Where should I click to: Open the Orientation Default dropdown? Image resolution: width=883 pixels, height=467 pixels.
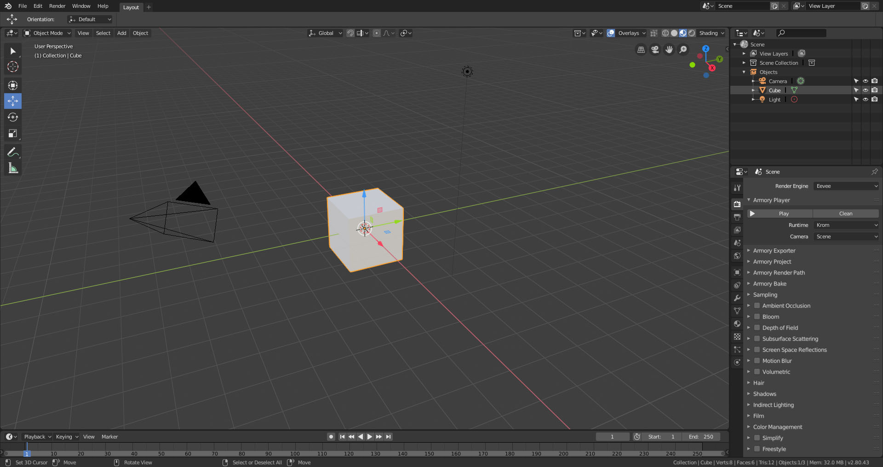click(90, 19)
